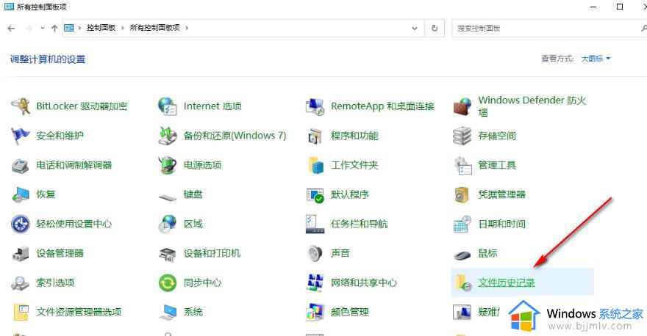This screenshot has height=336, width=647.
Task: Open the RemoteApp 和桌面连接 icon
Action: click(x=315, y=106)
